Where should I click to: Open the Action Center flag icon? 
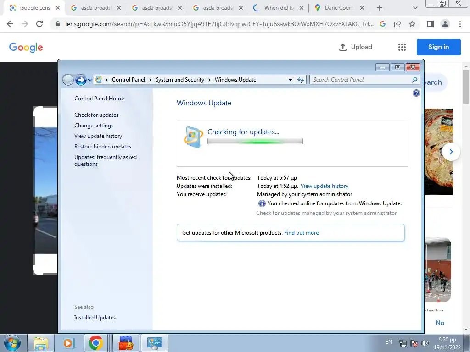pos(414,343)
